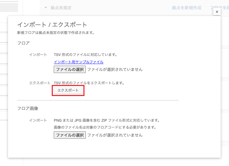
Task: Click the floor image file status text
Action: 115,135
